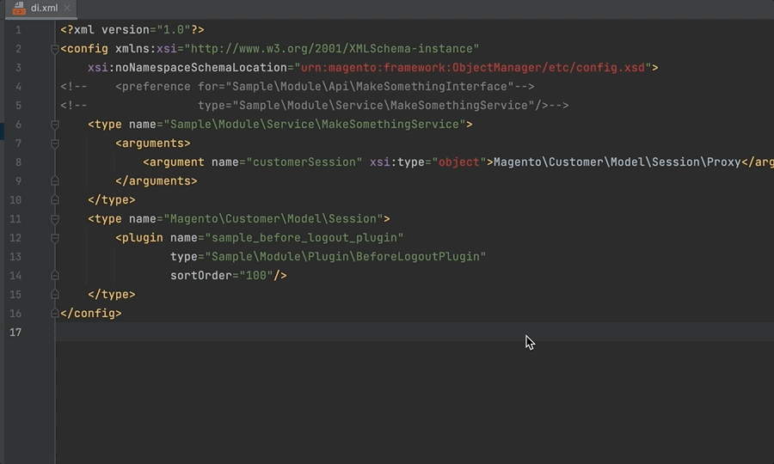Click line number 8 in the gutter
Image resolution: width=774 pixels, height=464 pixels.
(18, 162)
